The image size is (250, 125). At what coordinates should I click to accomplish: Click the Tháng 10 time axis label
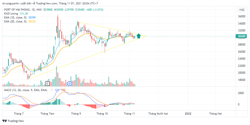tap(102, 114)
